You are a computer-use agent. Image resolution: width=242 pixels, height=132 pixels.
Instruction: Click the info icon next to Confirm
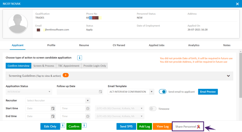[x=84, y=125]
